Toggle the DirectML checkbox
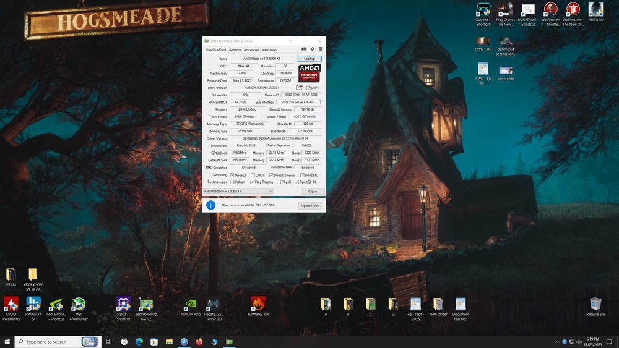Image resolution: width=619 pixels, height=348 pixels. tap(302, 175)
